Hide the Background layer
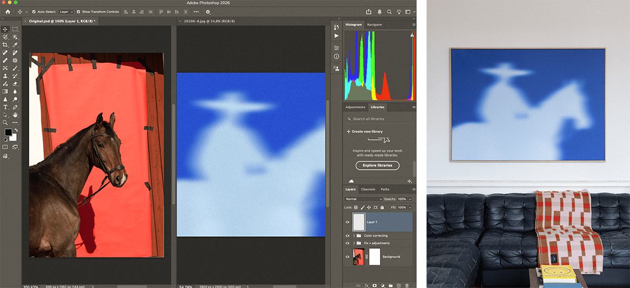This screenshot has height=288, width=630. [347, 257]
